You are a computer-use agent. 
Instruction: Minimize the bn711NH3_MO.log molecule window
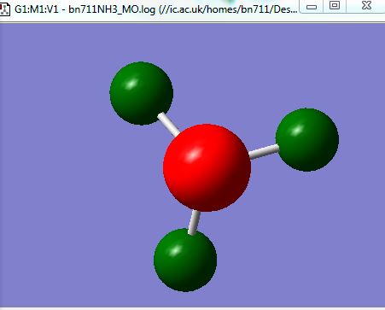pos(312,7)
